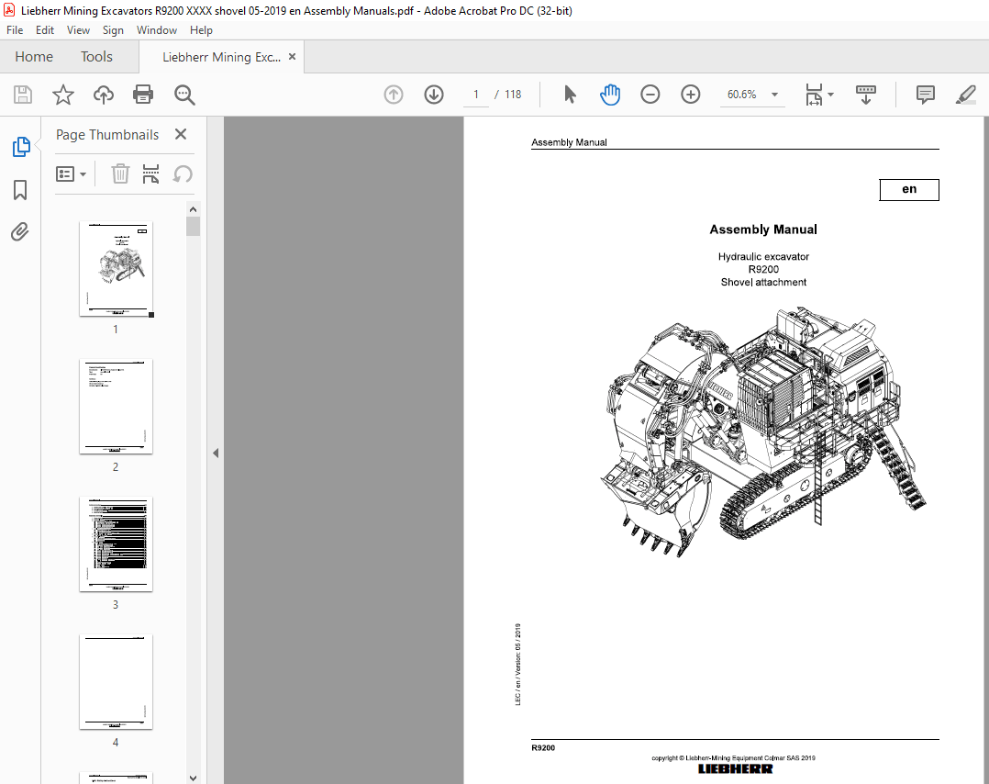The height and width of the screenshot is (784, 989).
Task: Click the 'Assembly Manual' bold title
Action: click(763, 230)
